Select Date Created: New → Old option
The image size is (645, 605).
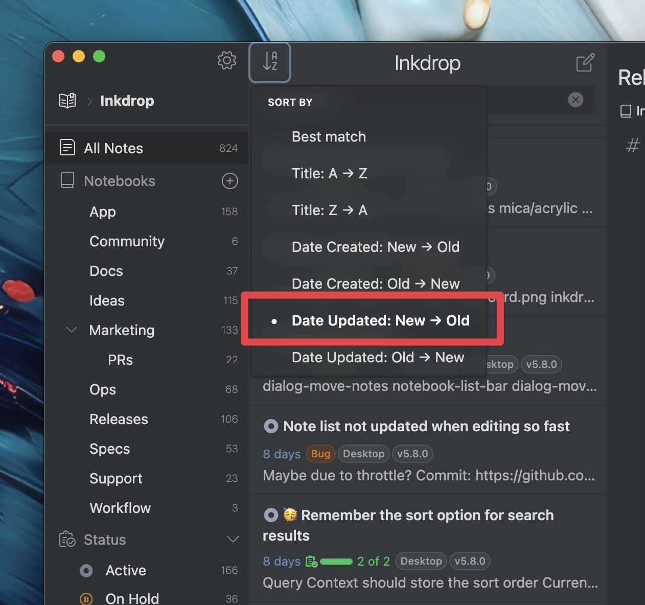click(x=375, y=247)
